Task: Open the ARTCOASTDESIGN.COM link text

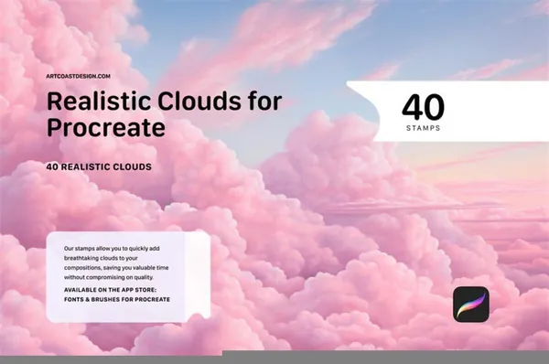Action: point(79,76)
